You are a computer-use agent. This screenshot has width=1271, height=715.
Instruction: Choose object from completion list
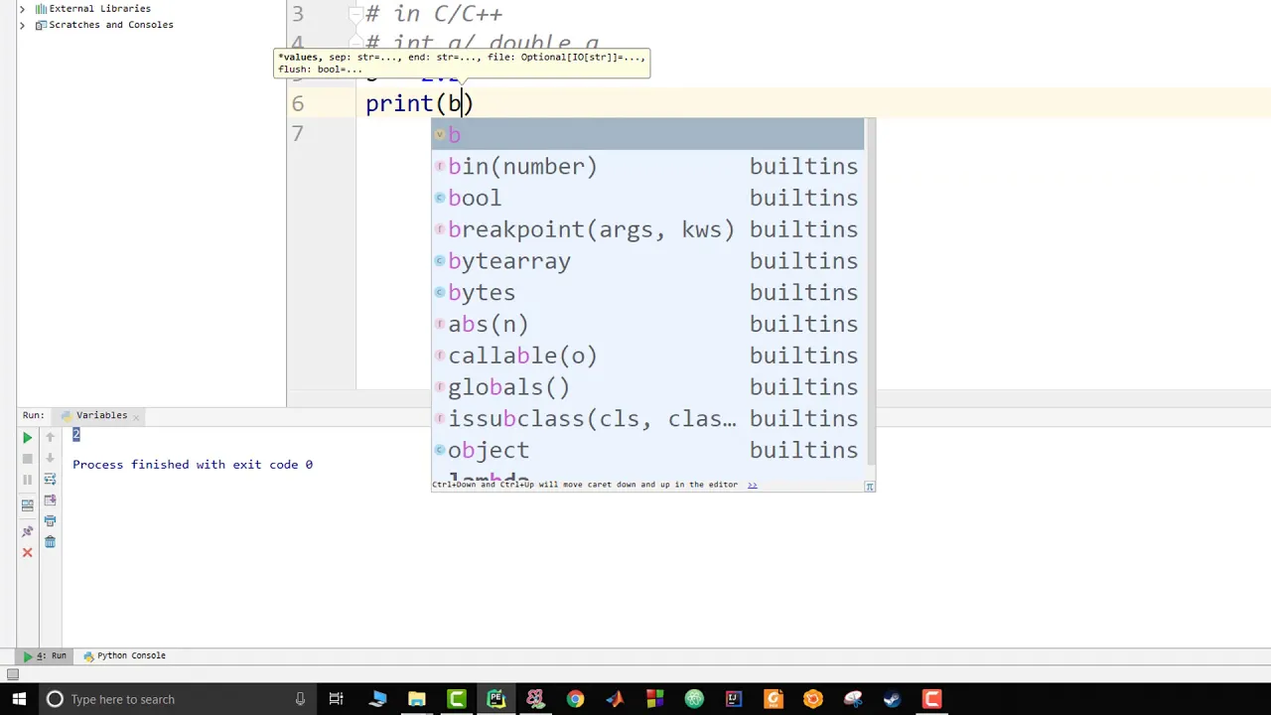click(647, 451)
